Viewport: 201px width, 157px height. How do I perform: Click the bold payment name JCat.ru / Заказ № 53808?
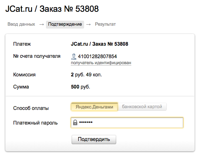tap(99, 44)
